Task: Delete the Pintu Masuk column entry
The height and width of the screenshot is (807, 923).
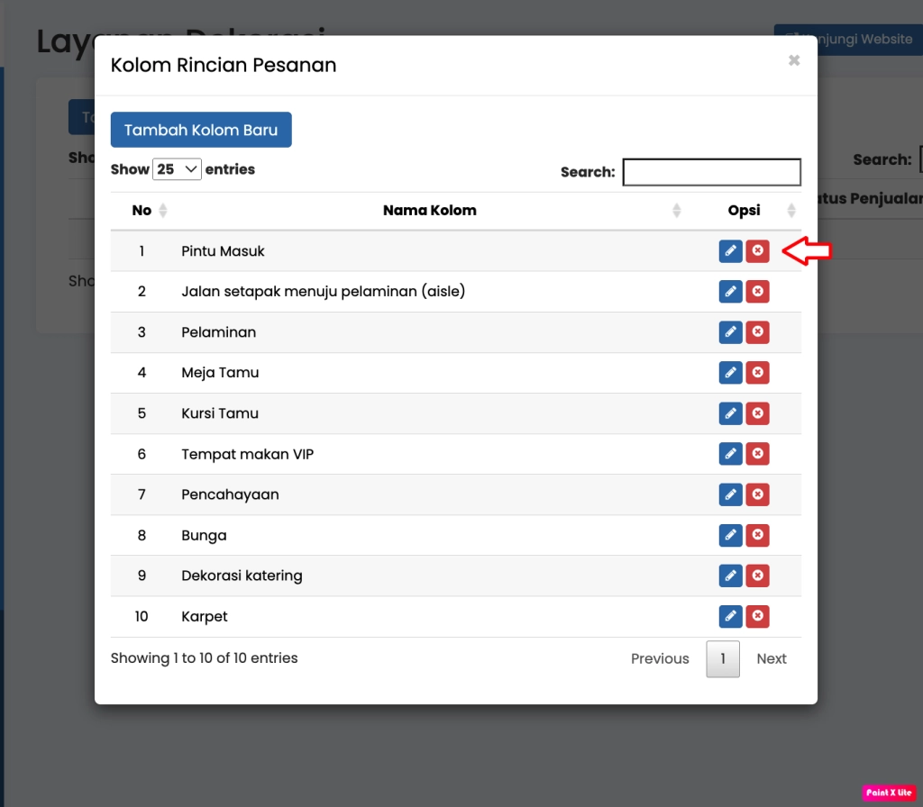Action: tap(758, 251)
